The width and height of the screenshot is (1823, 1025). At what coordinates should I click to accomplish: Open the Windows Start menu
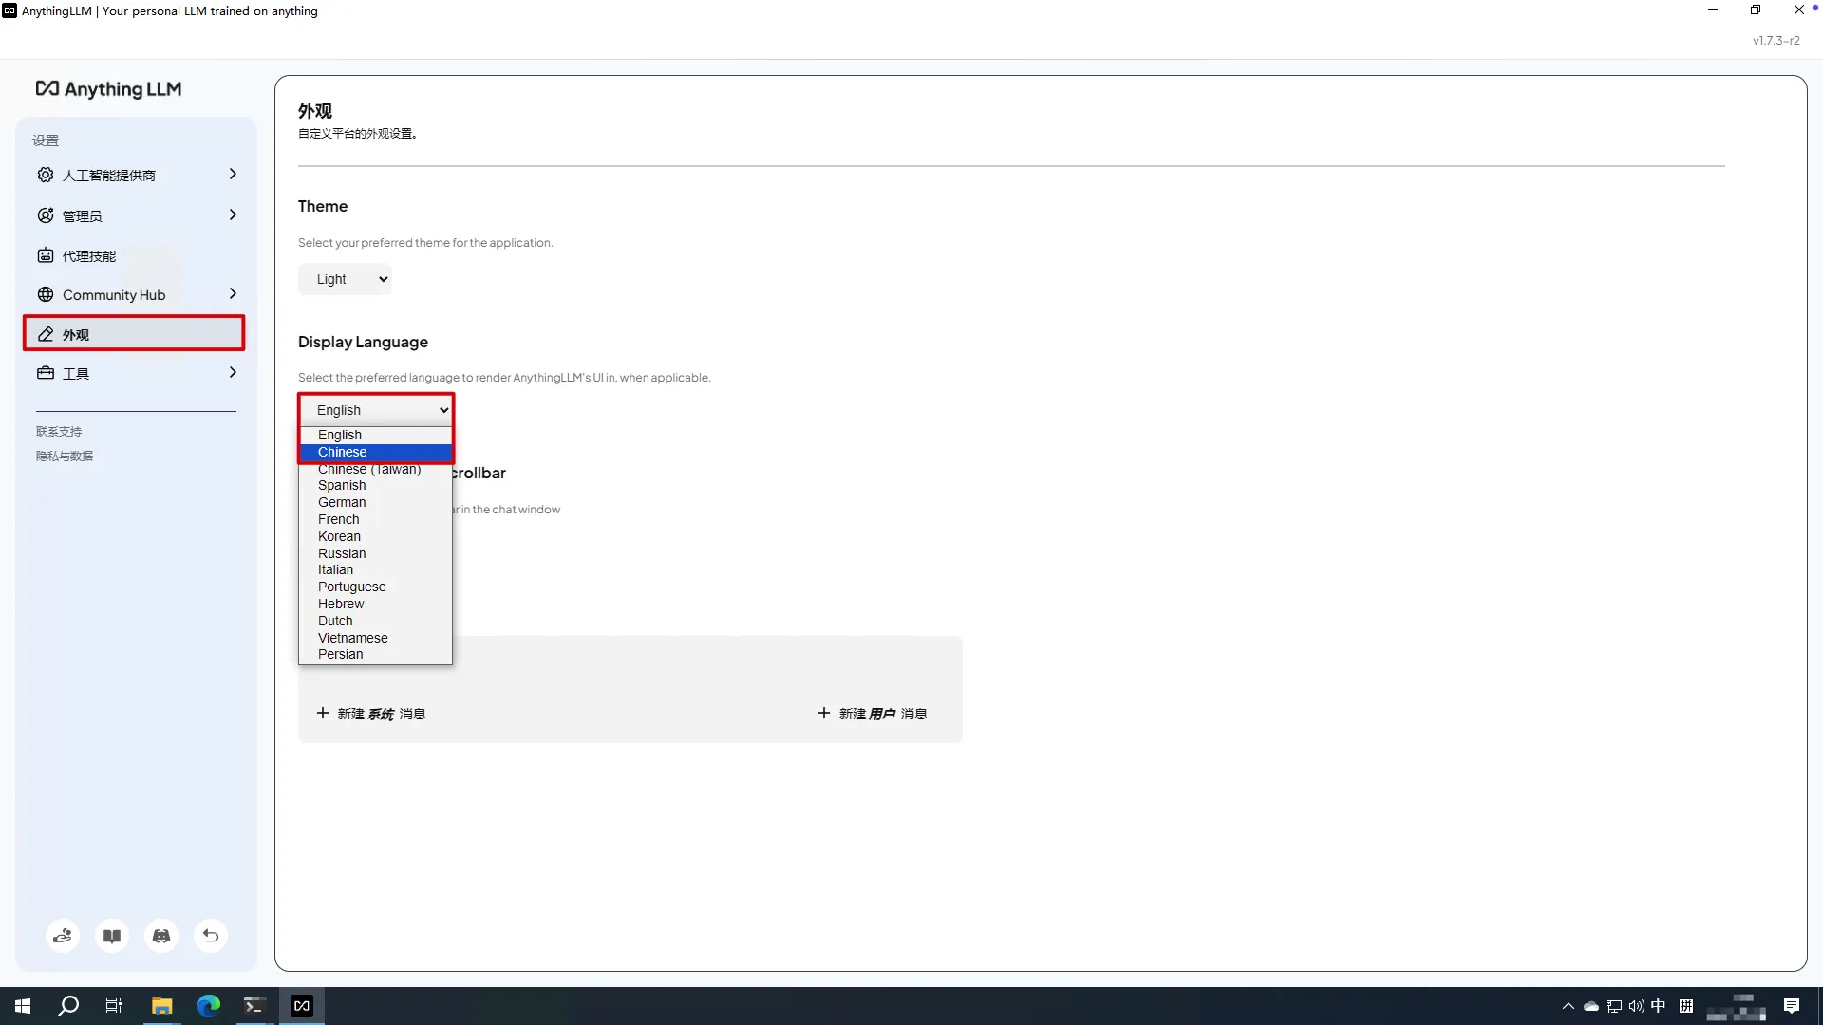tap(23, 1006)
